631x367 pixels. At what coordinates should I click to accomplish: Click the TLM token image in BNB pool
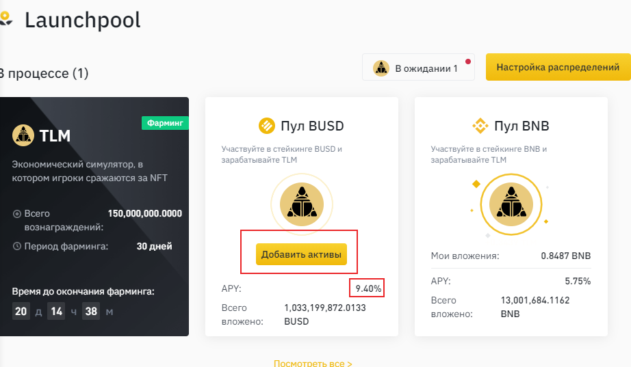511,204
